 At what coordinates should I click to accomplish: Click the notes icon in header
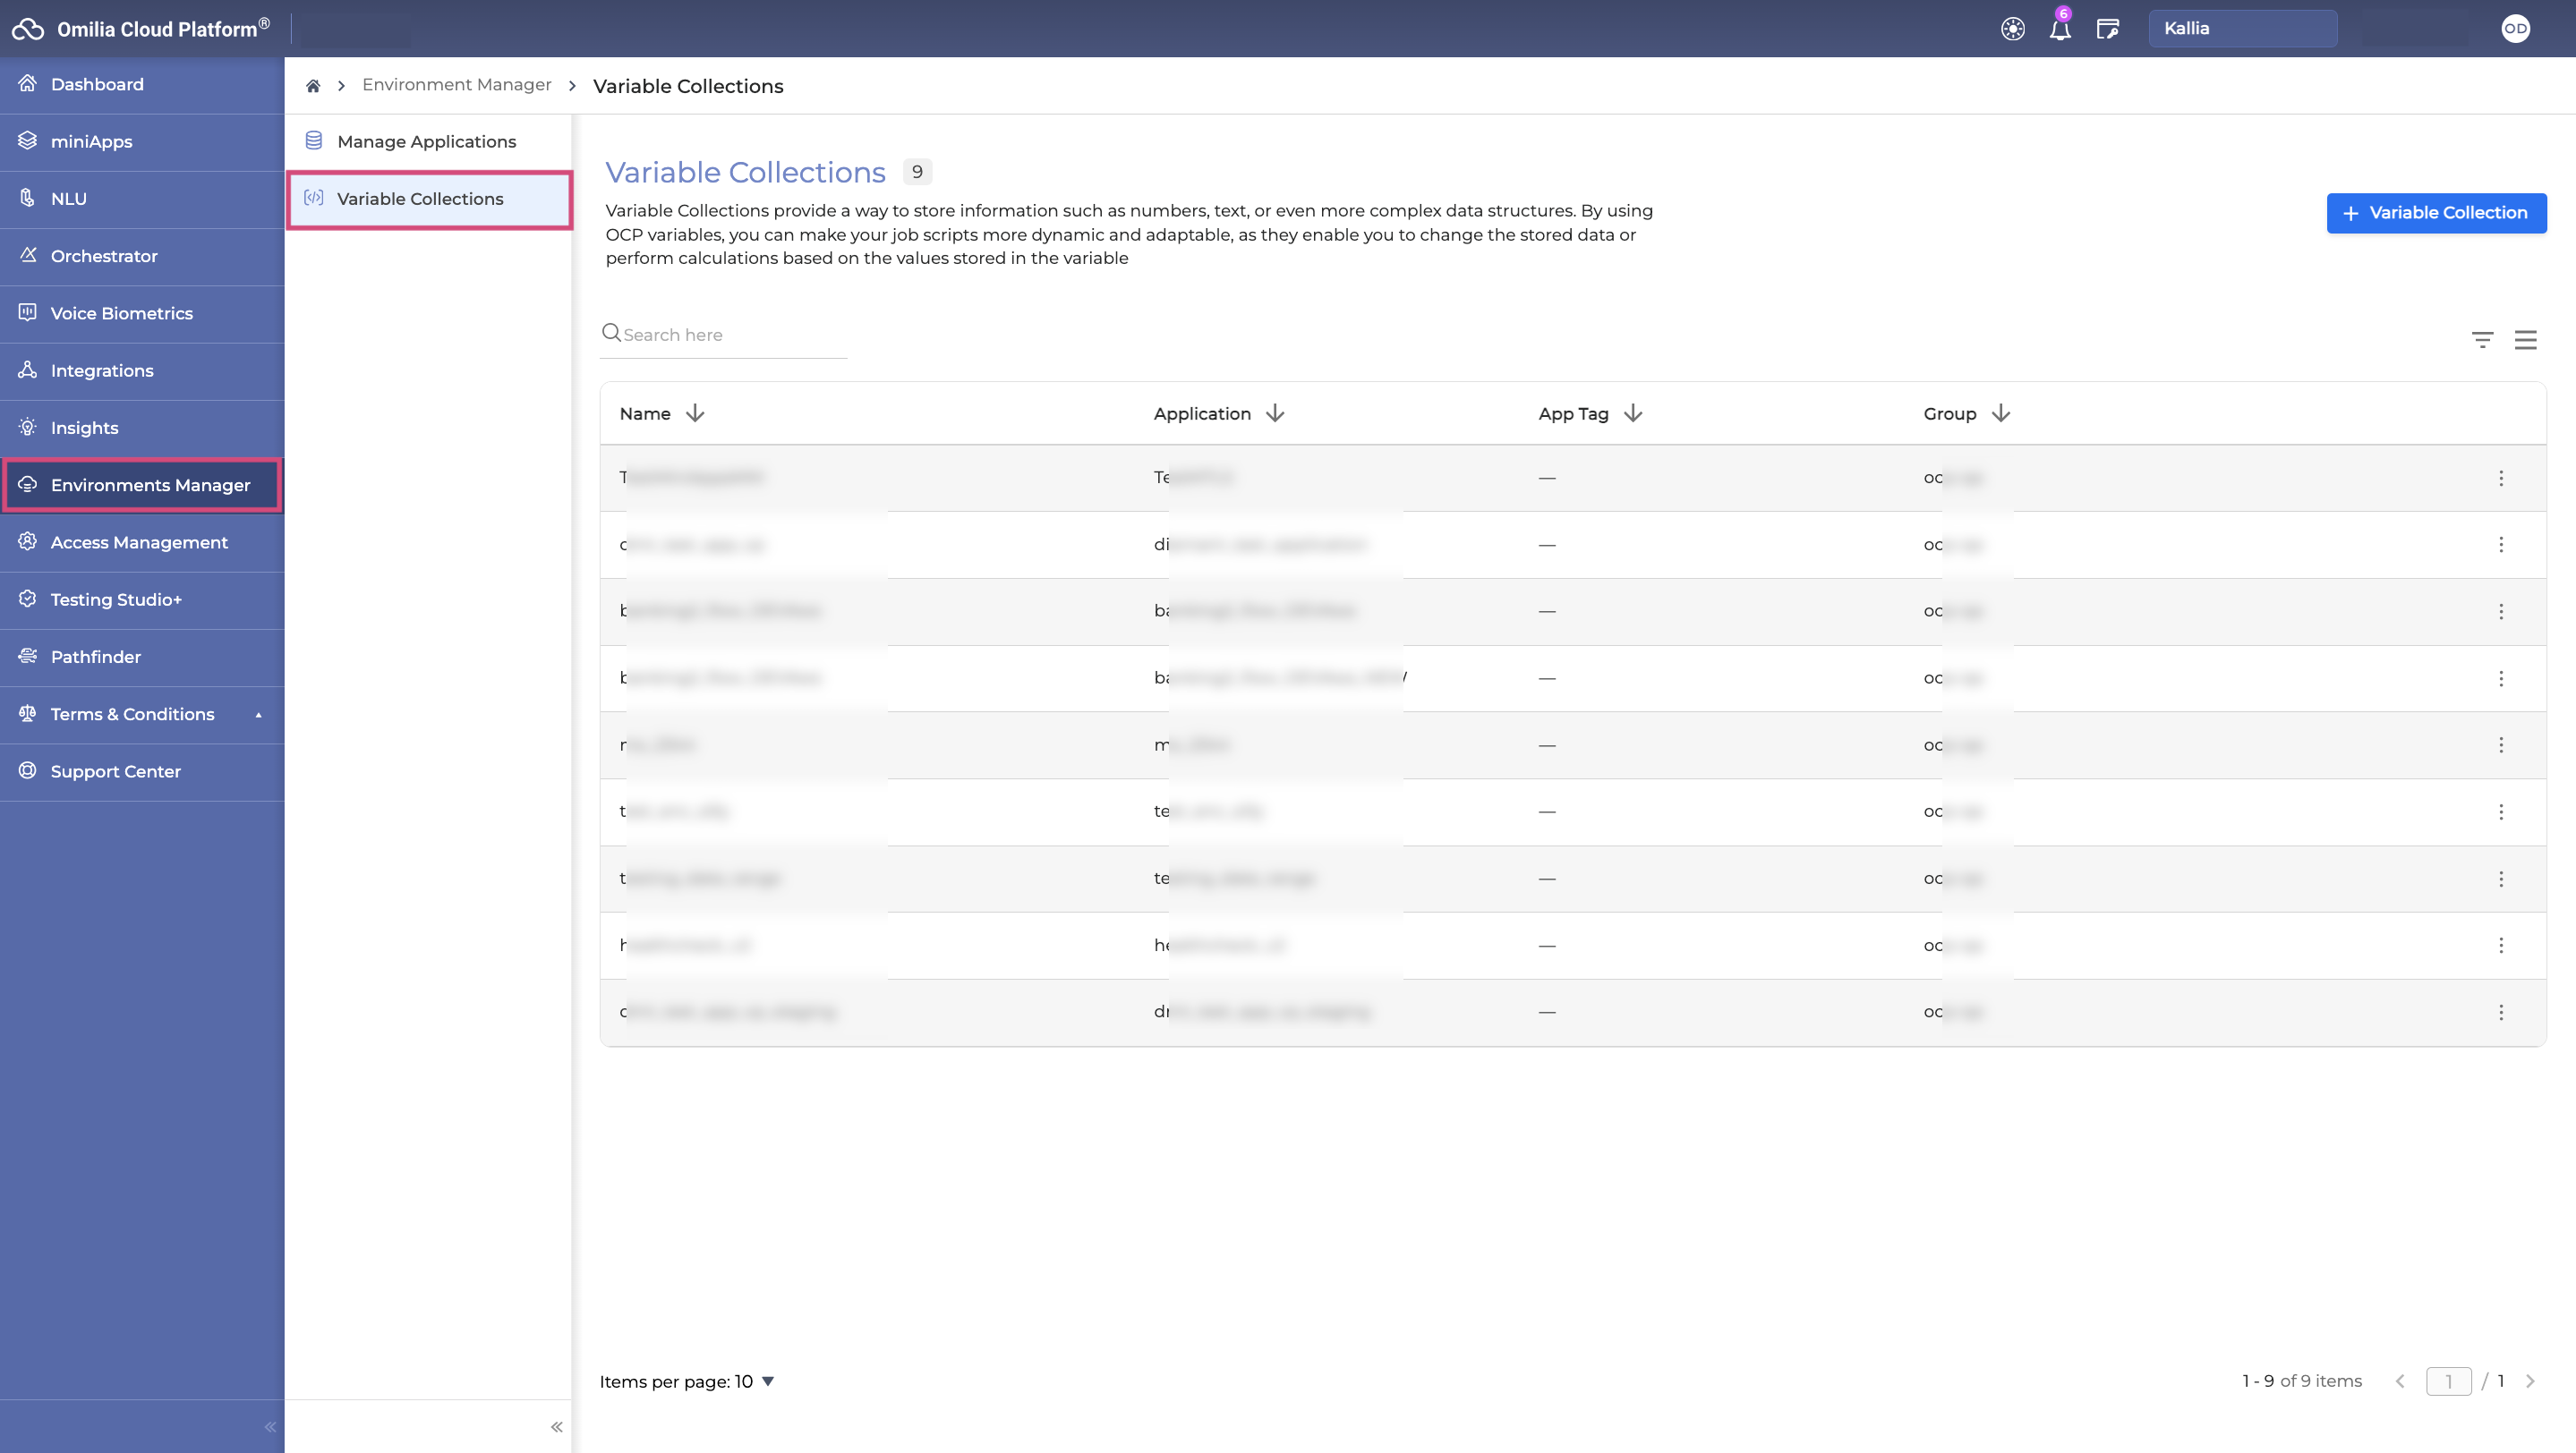click(x=2107, y=29)
